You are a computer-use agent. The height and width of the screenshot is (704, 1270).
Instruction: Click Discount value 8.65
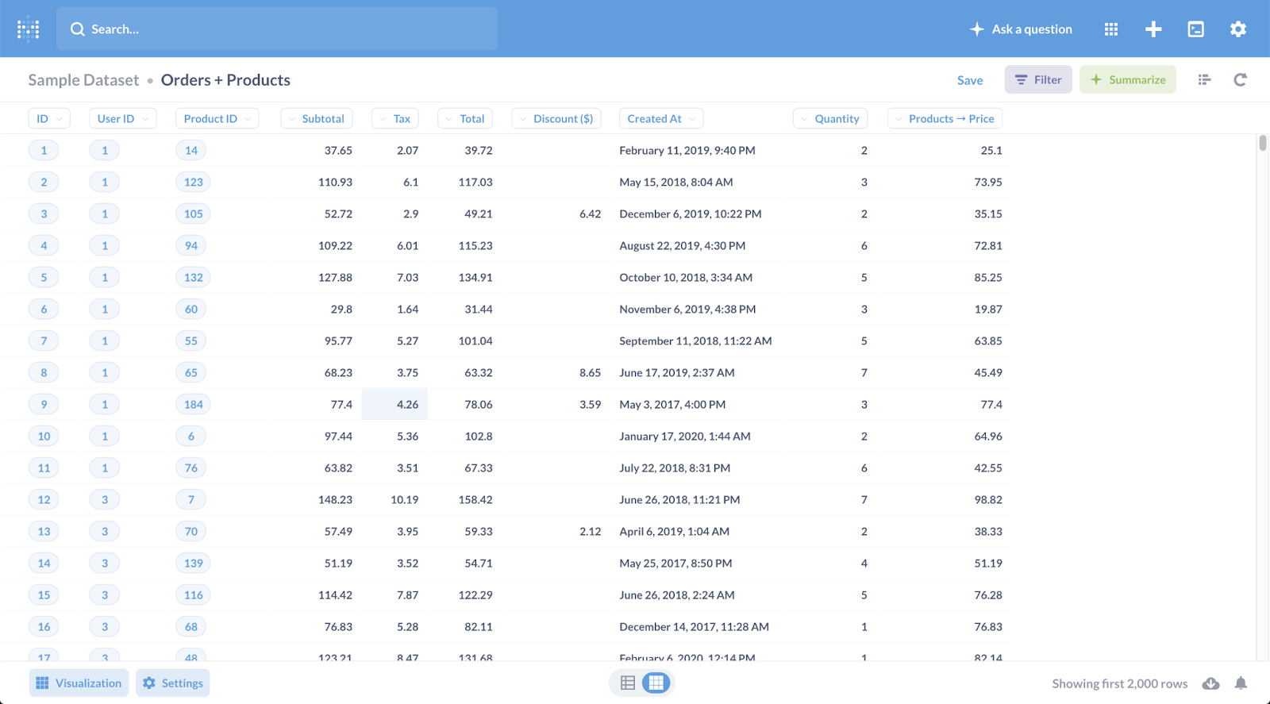pyautogui.click(x=590, y=373)
